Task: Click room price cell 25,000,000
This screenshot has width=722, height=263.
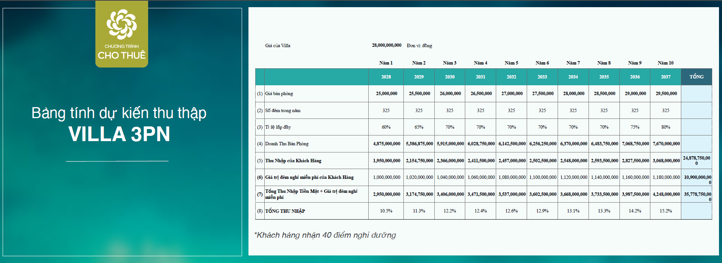Action: pos(386,94)
